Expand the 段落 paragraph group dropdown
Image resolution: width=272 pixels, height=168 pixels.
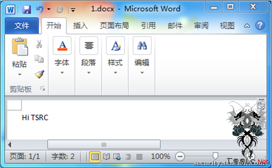click(x=89, y=73)
